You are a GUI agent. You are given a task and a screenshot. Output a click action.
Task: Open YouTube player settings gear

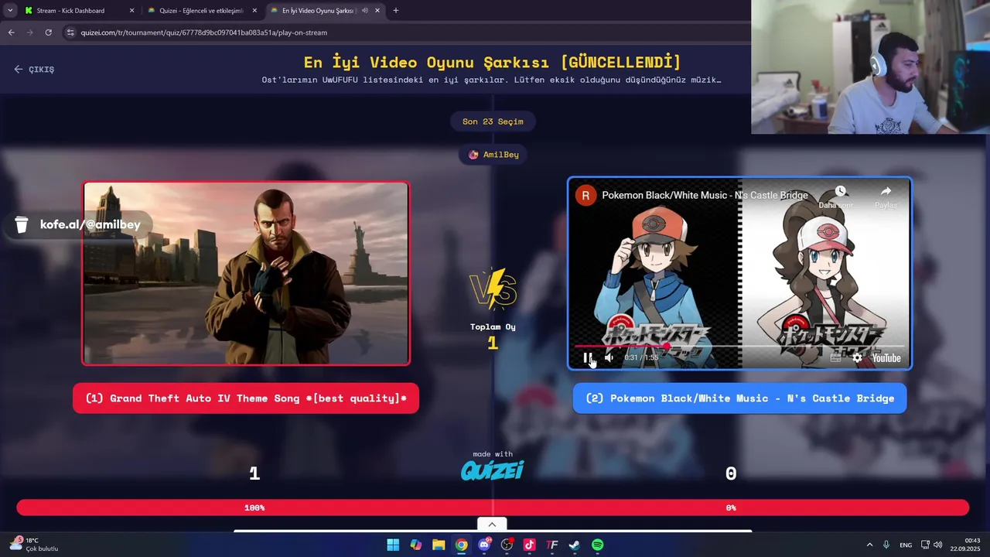pyautogui.click(x=857, y=357)
